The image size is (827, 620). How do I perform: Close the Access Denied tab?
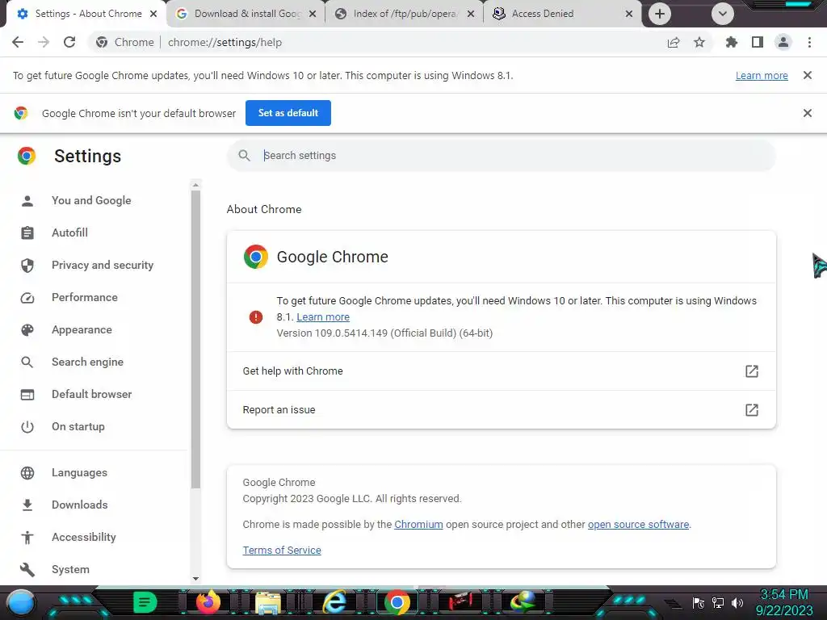point(629,14)
